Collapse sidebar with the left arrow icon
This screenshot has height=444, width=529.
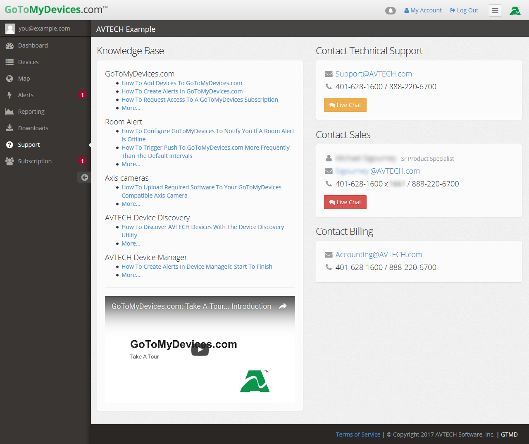coord(84,177)
